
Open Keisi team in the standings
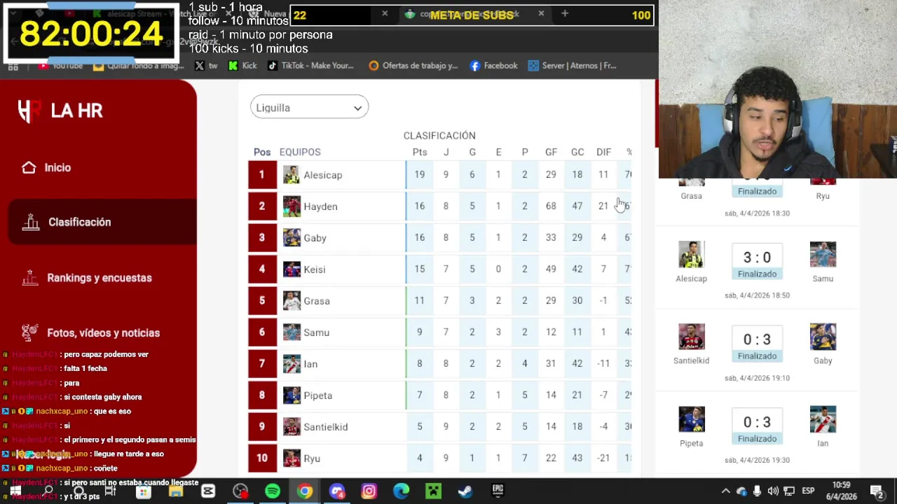pyautogui.click(x=314, y=269)
